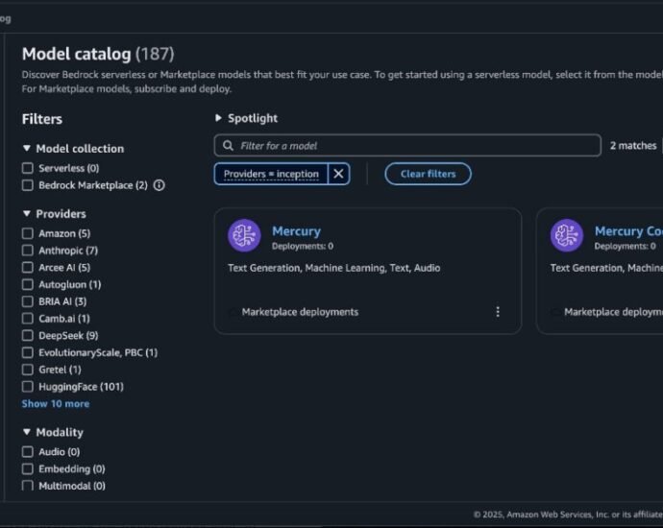Image resolution: width=663 pixels, height=528 pixels.
Task: Click the Model catalog (187) heading
Action: pos(98,54)
